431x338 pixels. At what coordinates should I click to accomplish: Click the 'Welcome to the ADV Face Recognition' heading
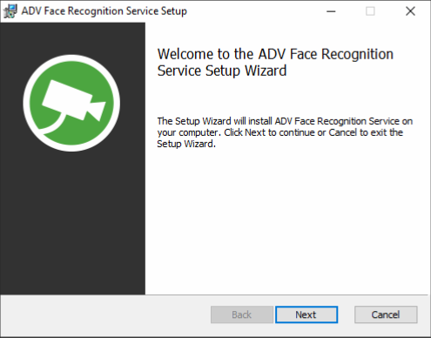click(275, 54)
